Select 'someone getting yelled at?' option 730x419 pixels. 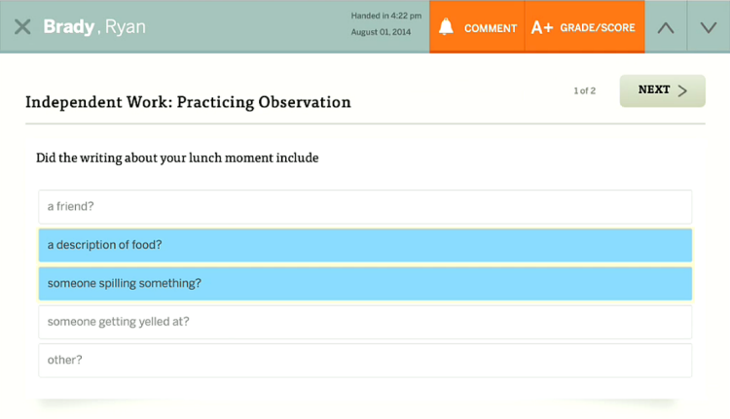(x=365, y=322)
